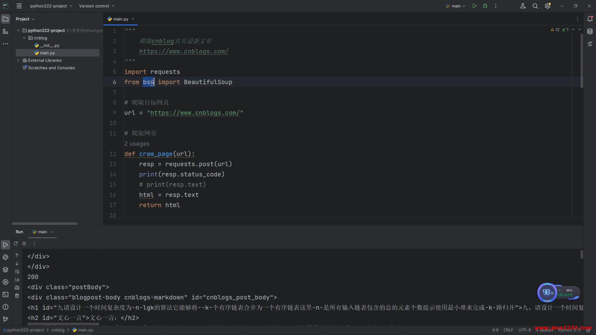This screenshot has height=335, width=596.
Task: Open more run actions menu
Action: 496,6
